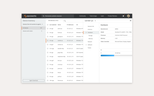Open the Tools & Apps menu
The image size is (154, 96).
pyautogui.click(x=93, y=16)
